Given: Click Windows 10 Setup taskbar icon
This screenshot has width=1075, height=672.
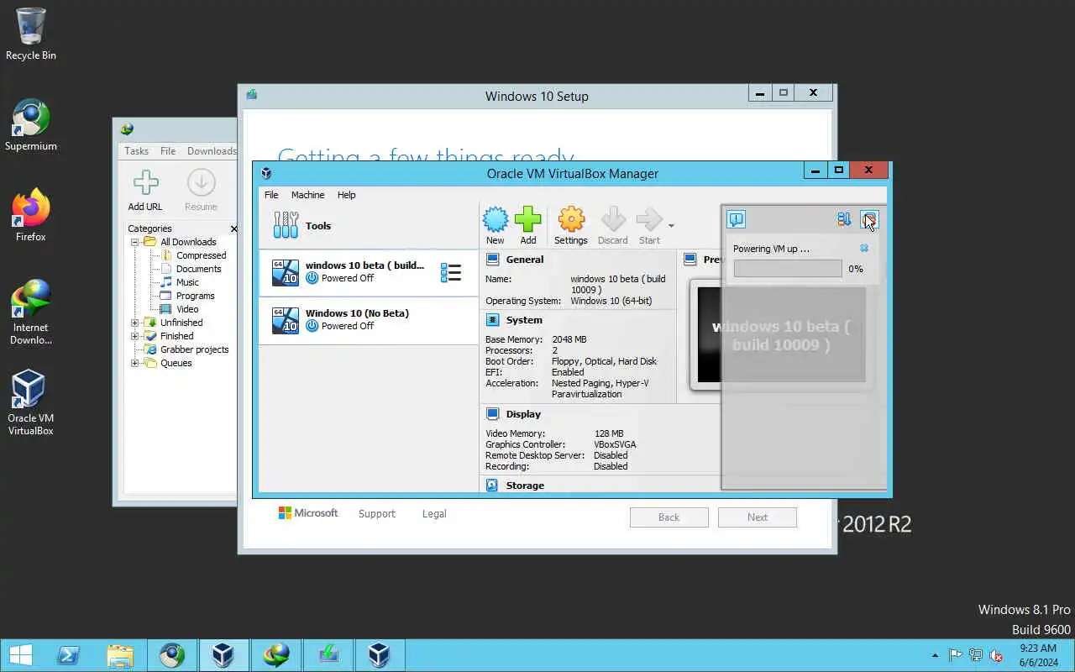Looking at the screenshot, I should 328,655.
